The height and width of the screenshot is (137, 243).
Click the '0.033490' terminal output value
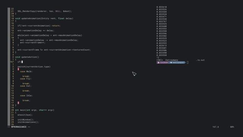(161, 53)
